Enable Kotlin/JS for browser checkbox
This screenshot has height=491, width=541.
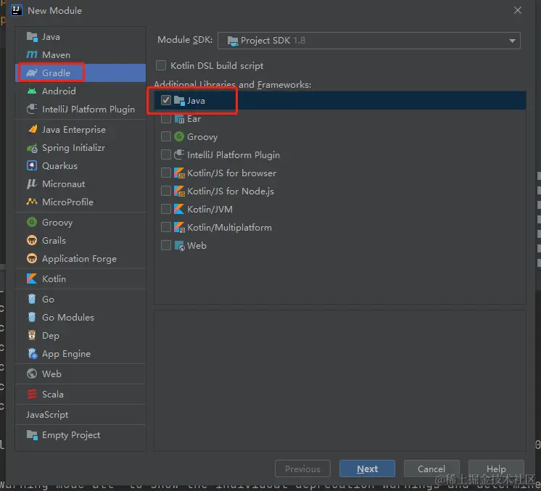click(x=166, y=173)
